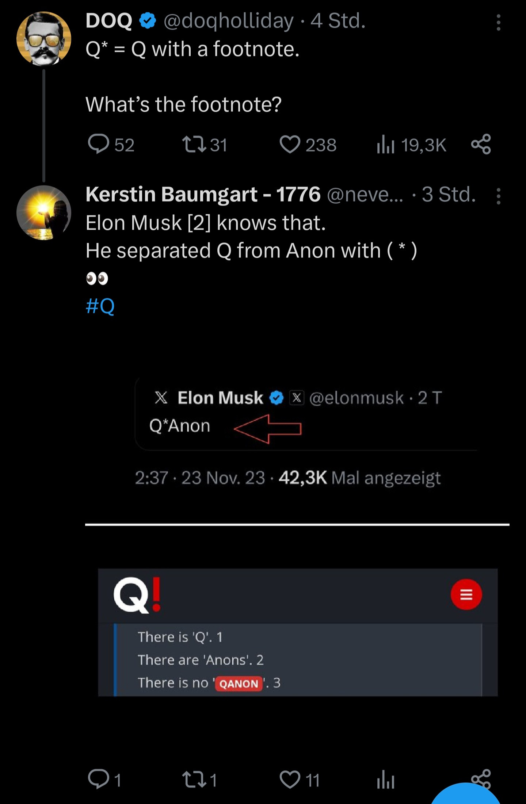View analytics on Kerstin Baumgart's tweet
526x804 pixels.
[386, 780]
